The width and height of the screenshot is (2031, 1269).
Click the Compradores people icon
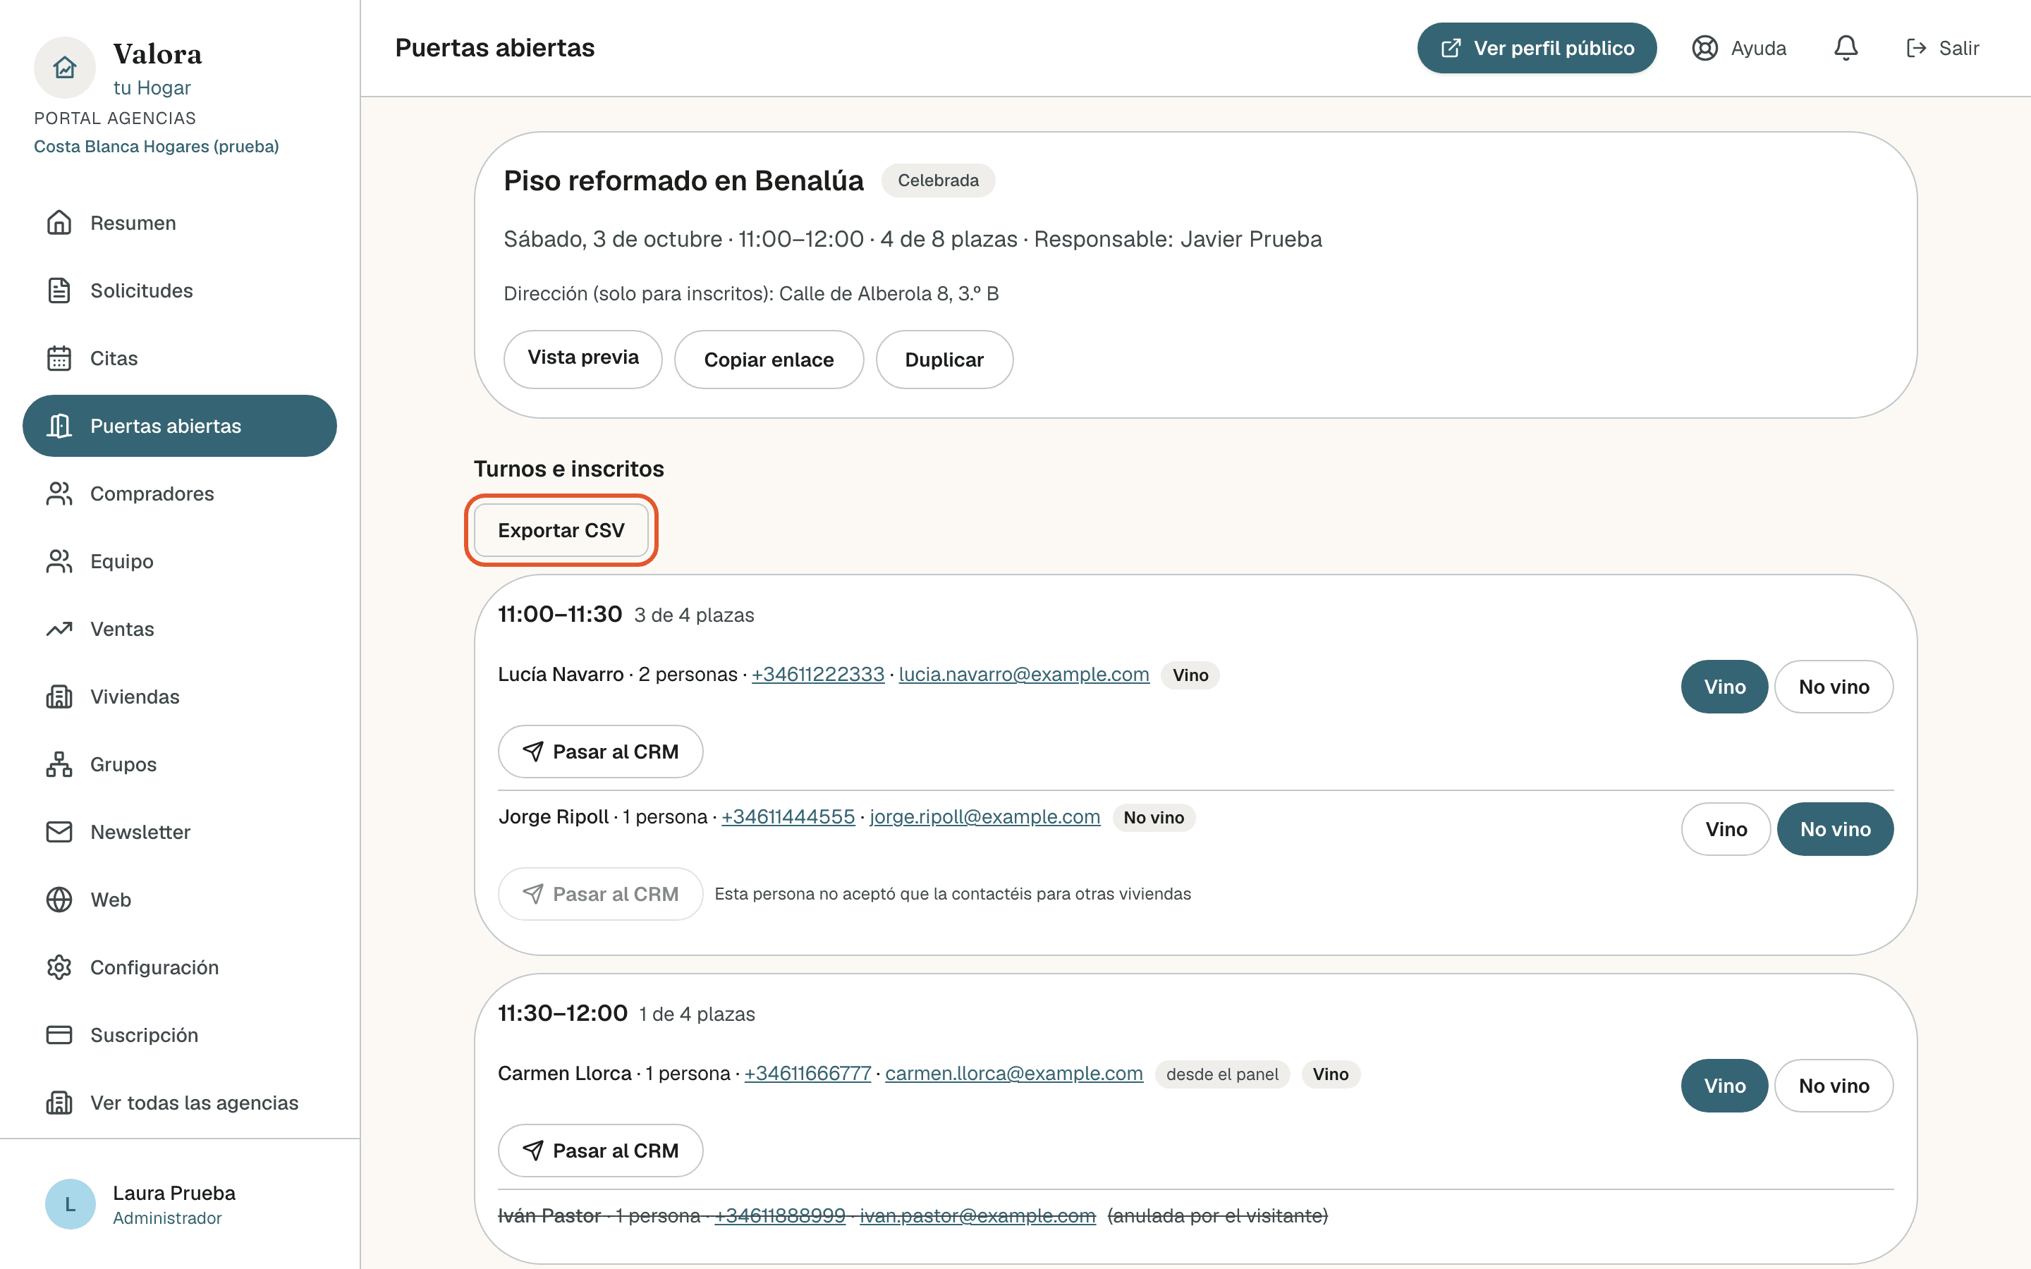[x=59, y=493]
